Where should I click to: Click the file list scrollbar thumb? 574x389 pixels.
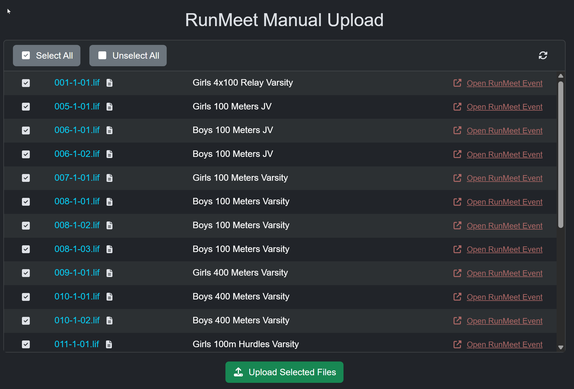point(561,154)
